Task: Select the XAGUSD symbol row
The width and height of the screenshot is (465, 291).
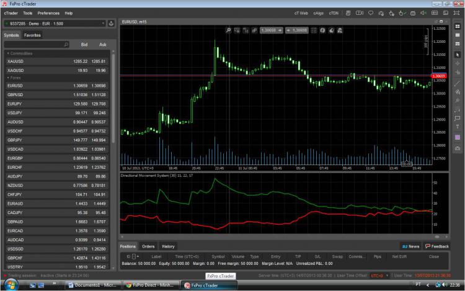Action: point(58,71)
